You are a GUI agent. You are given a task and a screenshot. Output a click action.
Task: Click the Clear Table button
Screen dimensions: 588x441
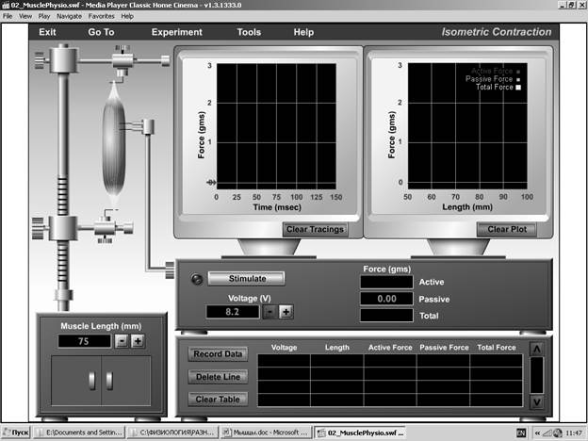click(218, 400)
